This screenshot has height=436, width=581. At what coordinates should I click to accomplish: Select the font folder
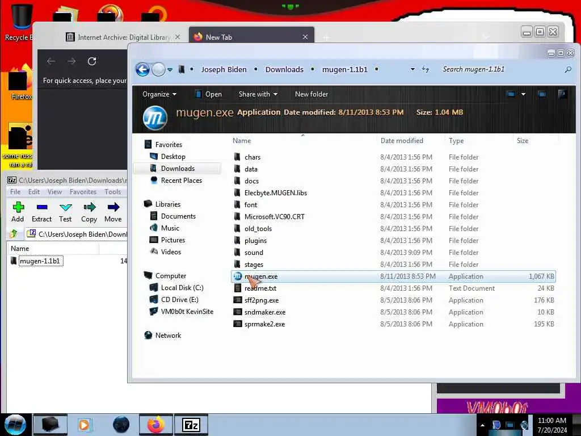[250, 204]
